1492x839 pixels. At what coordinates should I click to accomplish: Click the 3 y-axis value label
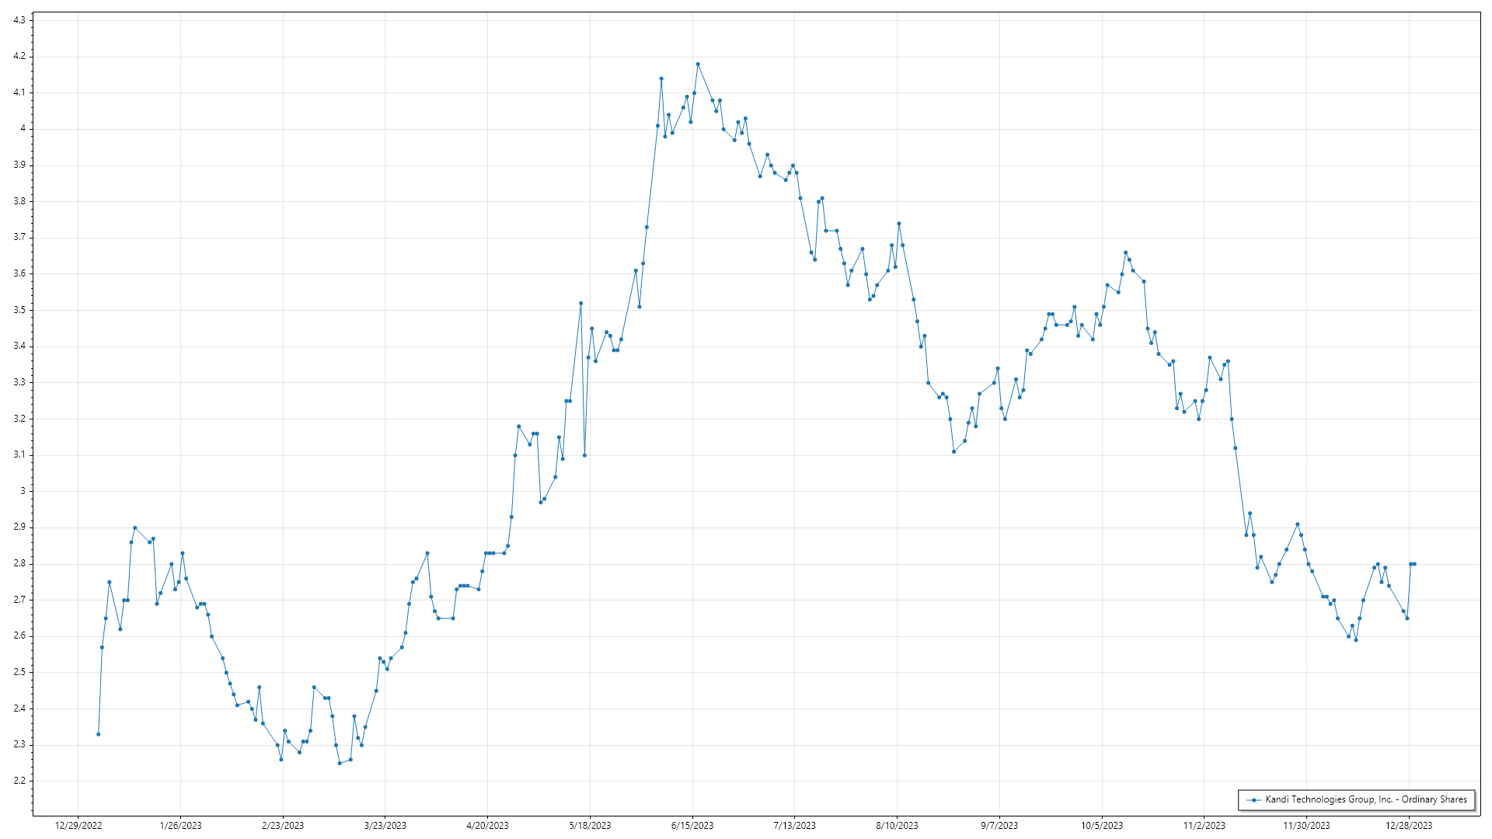click(x=23, y=491)
